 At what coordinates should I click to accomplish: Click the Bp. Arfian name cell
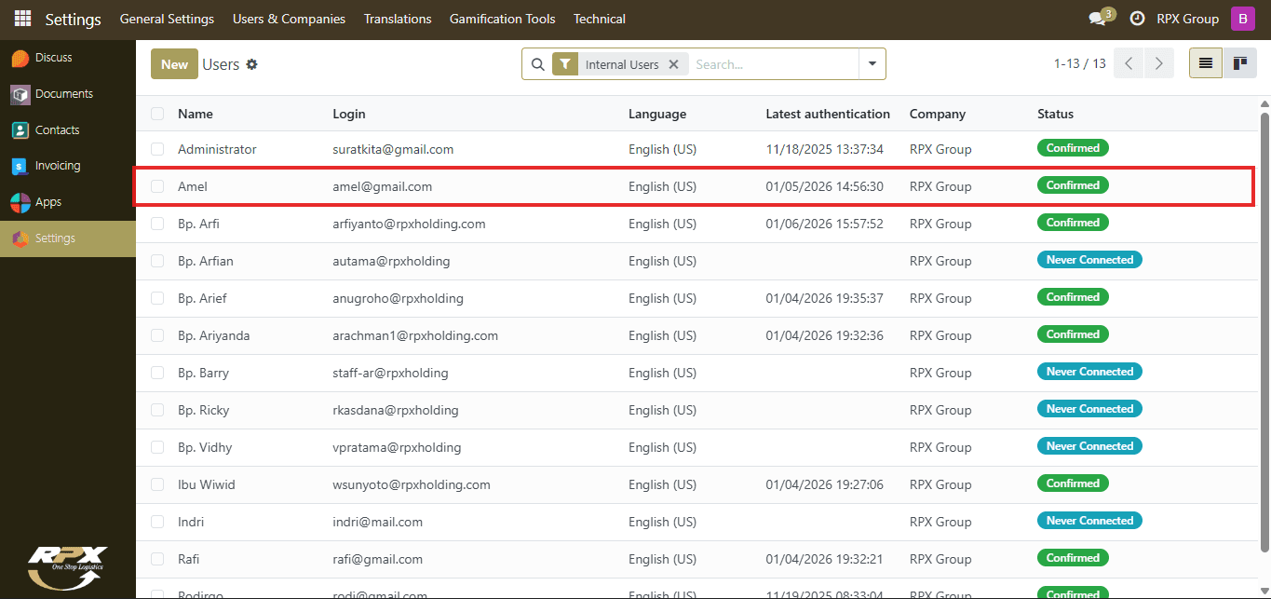(x=206, y=261)
